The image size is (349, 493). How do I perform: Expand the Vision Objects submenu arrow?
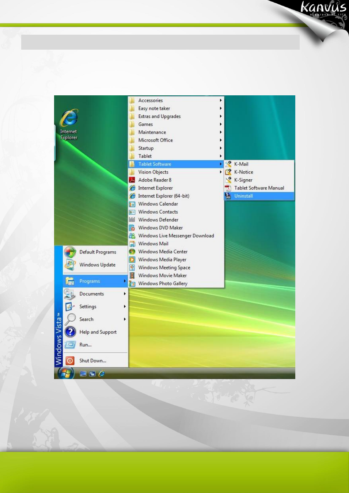[221, 172]
